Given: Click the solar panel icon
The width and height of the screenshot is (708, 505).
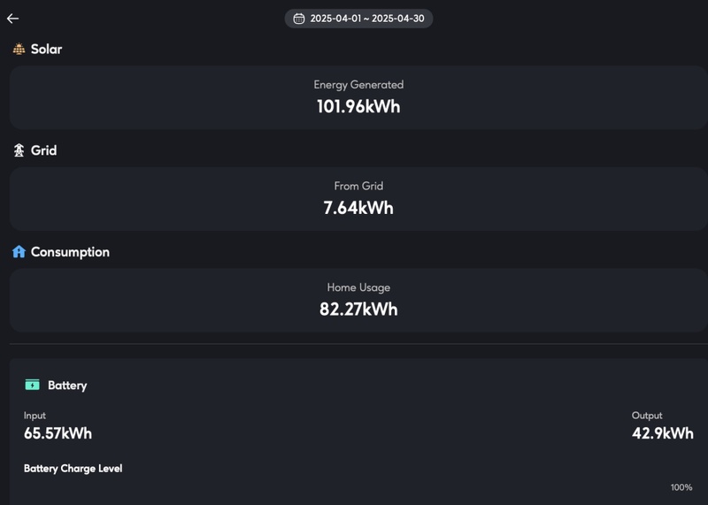Looking at the screenshot, I should 19,50.
